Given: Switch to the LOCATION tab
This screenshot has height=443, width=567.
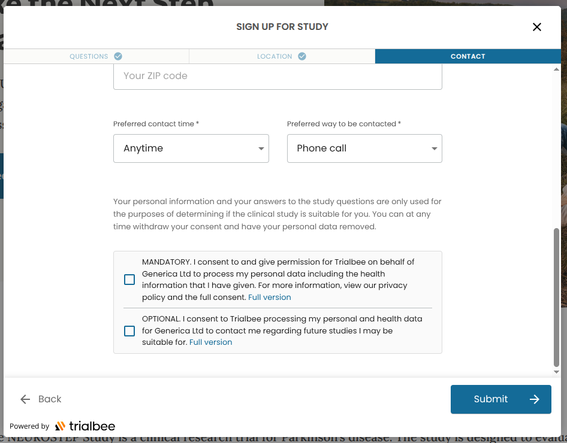Looking at the screenshot, I should pyautogui.click(x=275, y=56).
